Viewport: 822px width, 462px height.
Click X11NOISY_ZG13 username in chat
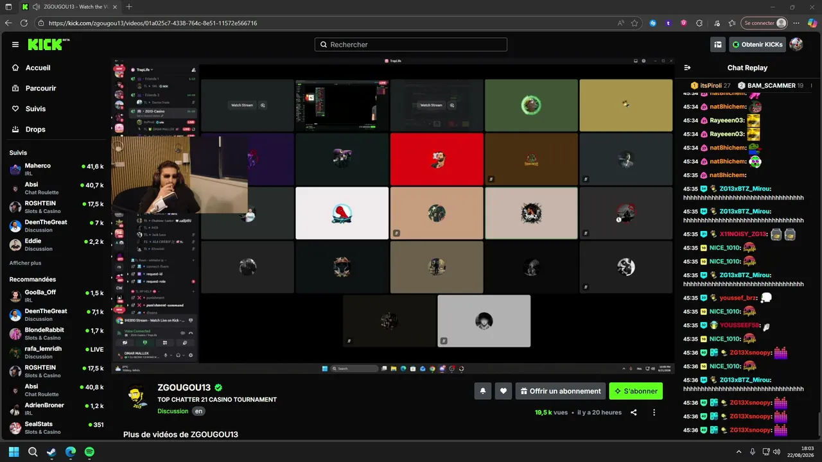[744, 234]
